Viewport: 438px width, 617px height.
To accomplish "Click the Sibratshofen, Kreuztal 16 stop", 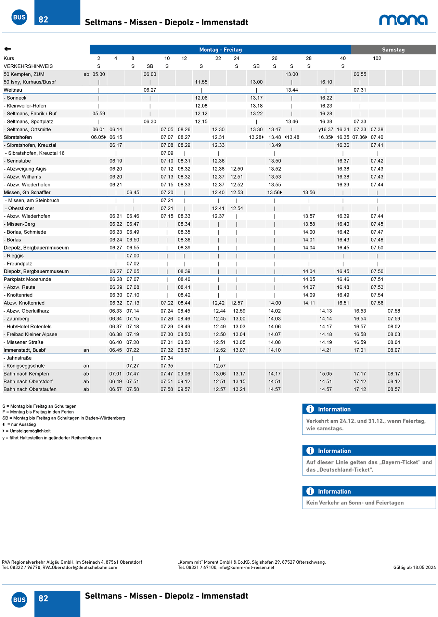I will (x=35, y=153).
